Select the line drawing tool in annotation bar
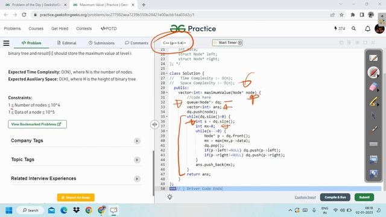 pos(373,130)
